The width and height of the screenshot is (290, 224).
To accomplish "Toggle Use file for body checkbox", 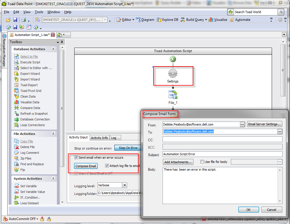I will pos(202,162).
